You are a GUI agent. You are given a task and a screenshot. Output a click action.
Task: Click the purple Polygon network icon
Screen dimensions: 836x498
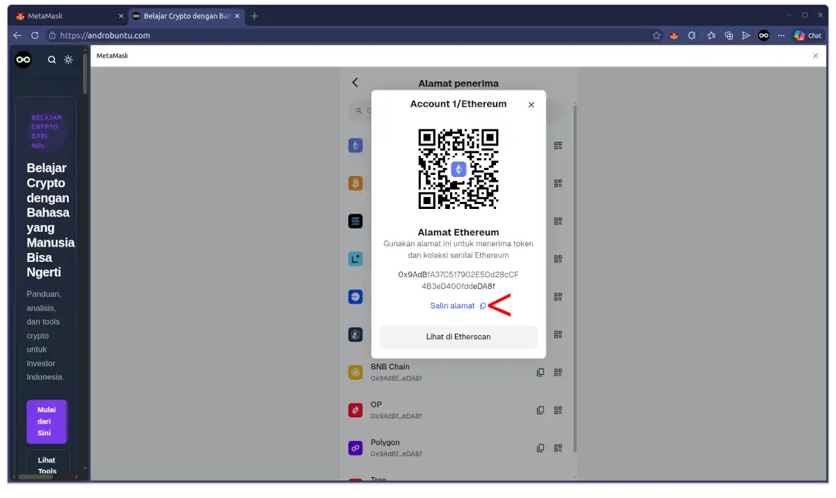pyautogui.click(x=355, y=448)
